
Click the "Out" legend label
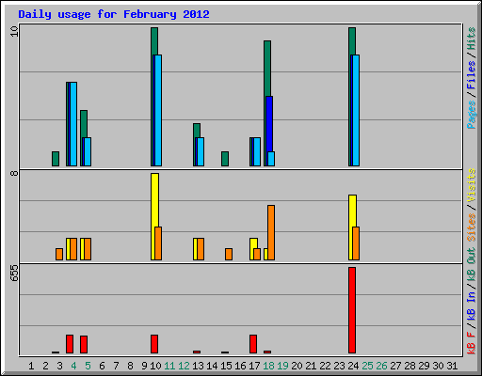pyautogui.click(x=471, y=256)
